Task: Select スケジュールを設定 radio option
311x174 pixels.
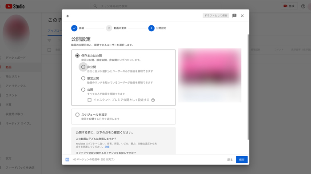Action: [77, 115]
